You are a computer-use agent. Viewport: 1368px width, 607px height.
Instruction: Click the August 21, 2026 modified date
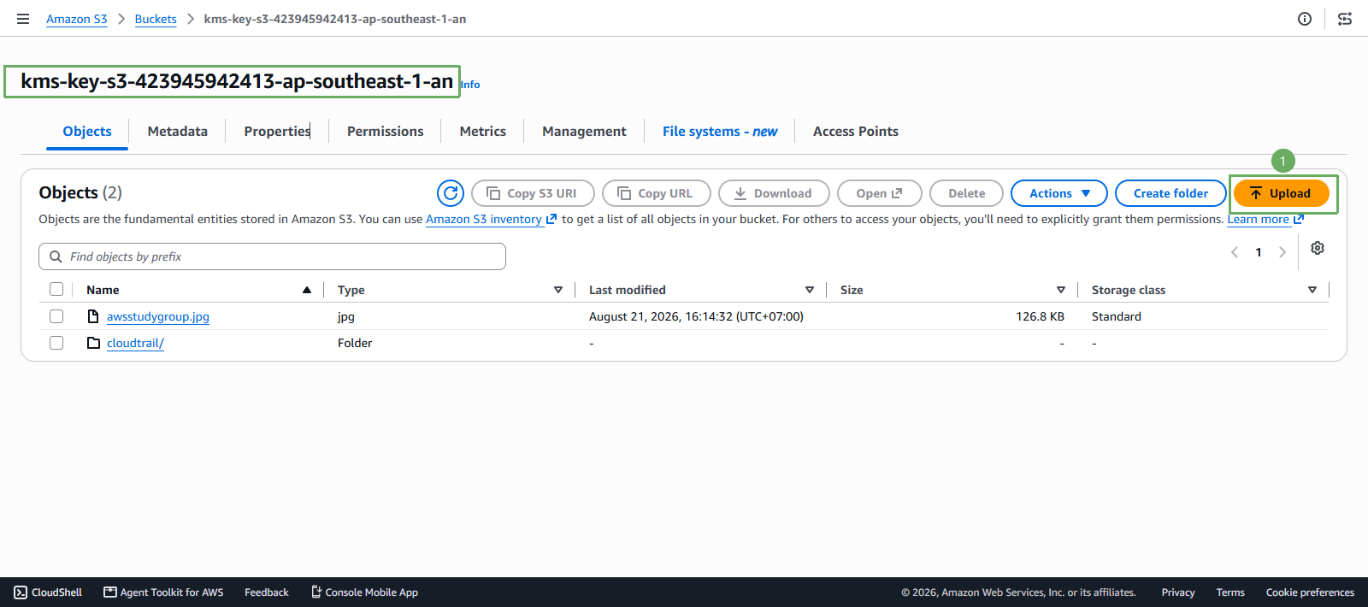pyautogui.click(x=696, y=316)
